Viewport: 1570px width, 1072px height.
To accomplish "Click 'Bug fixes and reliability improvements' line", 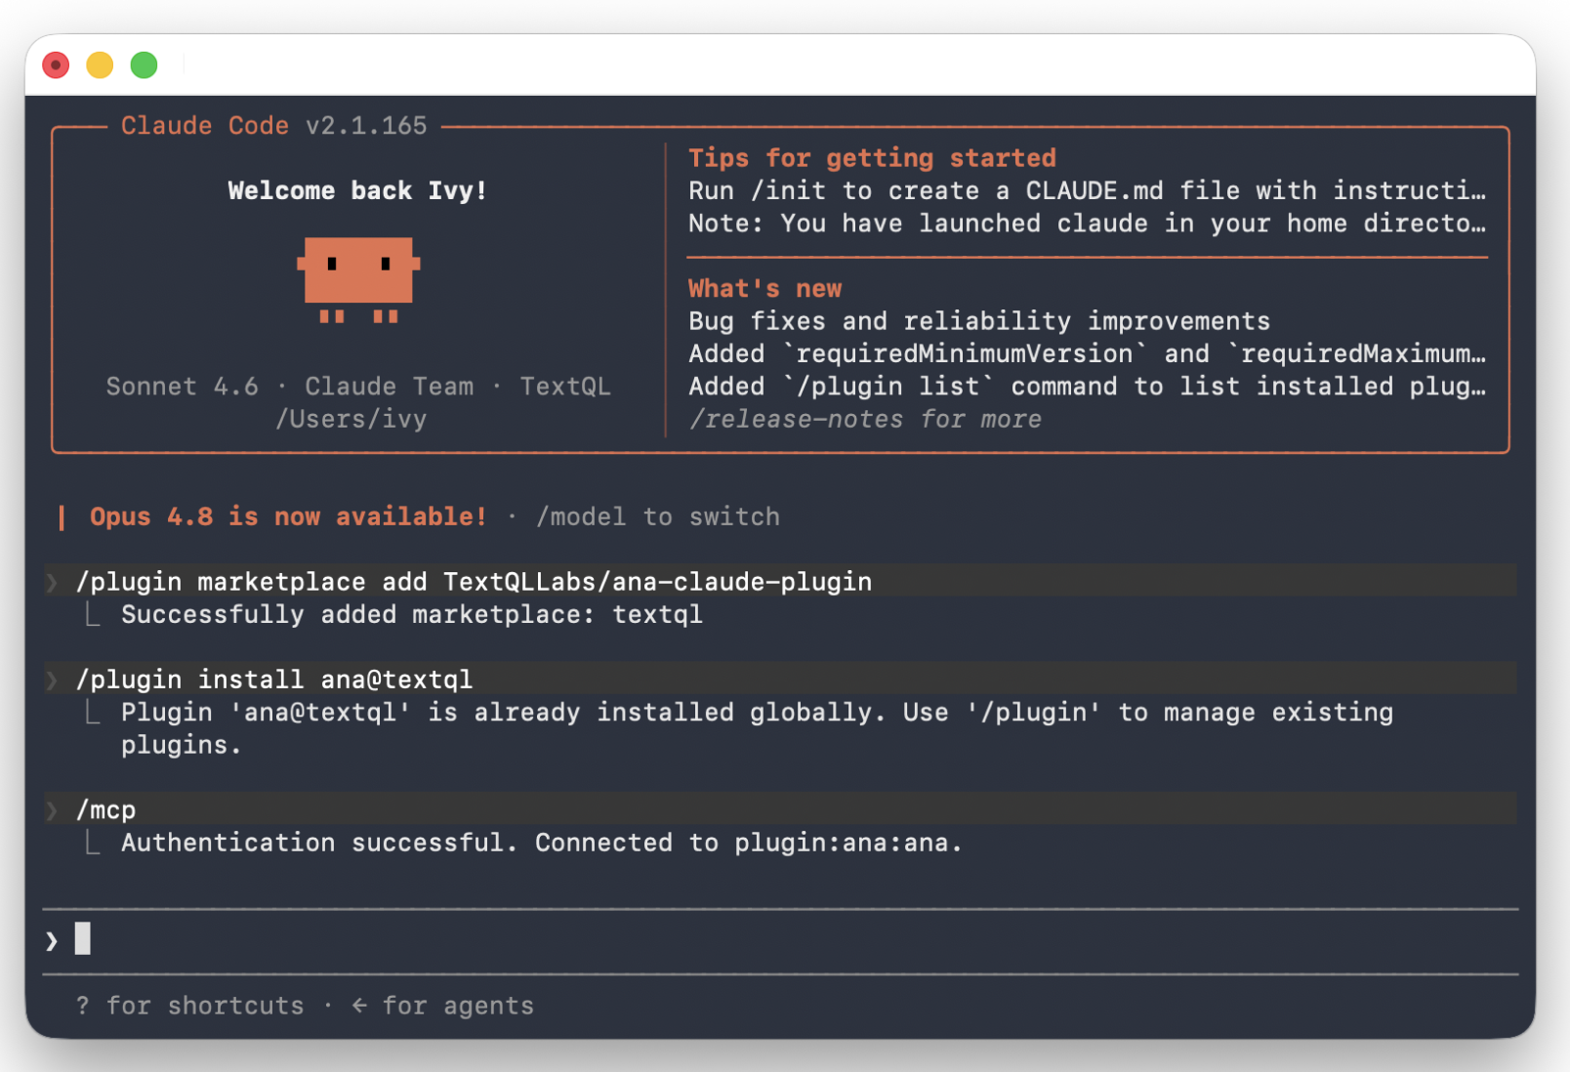I will (979, 321).
